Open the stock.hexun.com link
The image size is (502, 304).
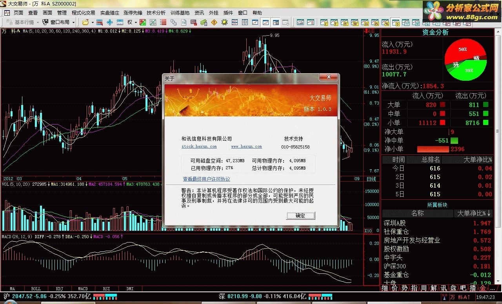pyautogui.click(x=199, y=147)
